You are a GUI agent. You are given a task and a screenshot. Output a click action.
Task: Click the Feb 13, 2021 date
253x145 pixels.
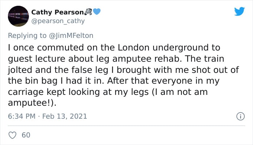[x=65, y=116]
